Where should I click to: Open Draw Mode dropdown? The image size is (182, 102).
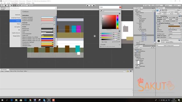coord(175,31)
